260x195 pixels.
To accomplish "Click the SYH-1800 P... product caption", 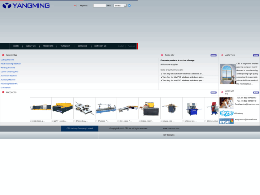I will click(x=126, y=121).
